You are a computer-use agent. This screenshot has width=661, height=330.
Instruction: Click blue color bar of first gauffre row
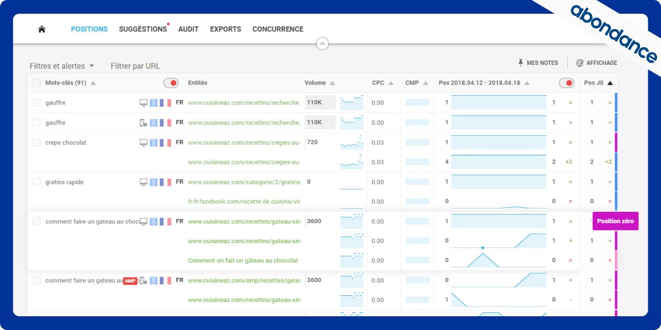tap(616, 103)
